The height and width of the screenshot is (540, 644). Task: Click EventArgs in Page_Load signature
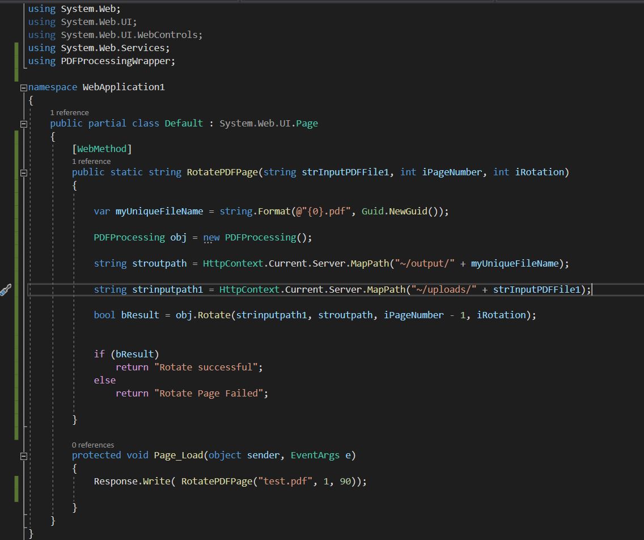pos(315,455)
